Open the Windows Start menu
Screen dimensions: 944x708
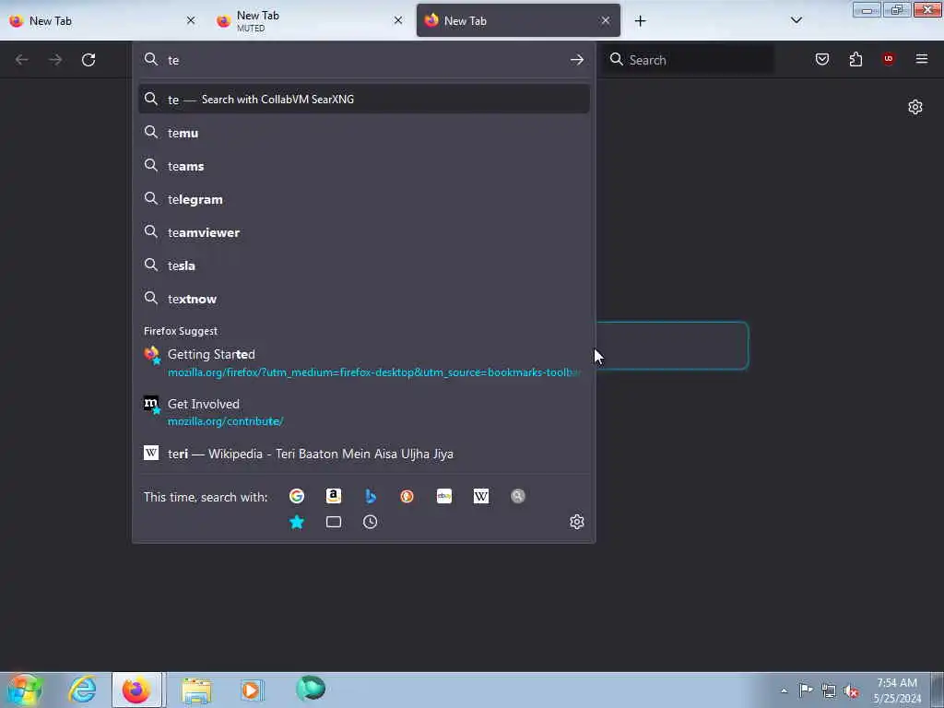24,690
